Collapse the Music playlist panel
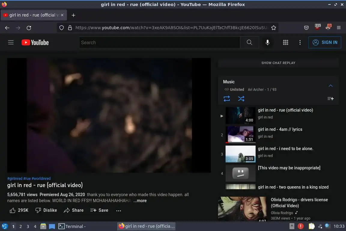This screenshot has width=346, height=231. pos(330,86)
